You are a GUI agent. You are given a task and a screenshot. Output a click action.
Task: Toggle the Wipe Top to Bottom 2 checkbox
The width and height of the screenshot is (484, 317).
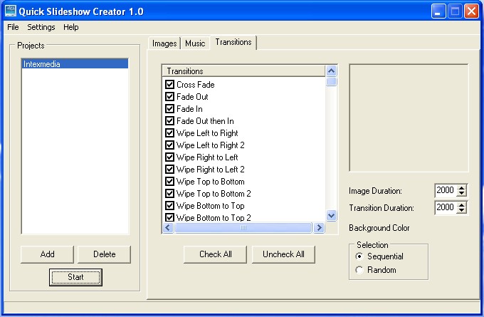click(169, 194)
